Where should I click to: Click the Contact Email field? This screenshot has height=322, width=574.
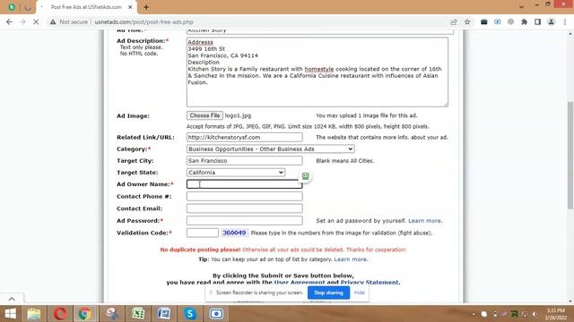point(245,208)
